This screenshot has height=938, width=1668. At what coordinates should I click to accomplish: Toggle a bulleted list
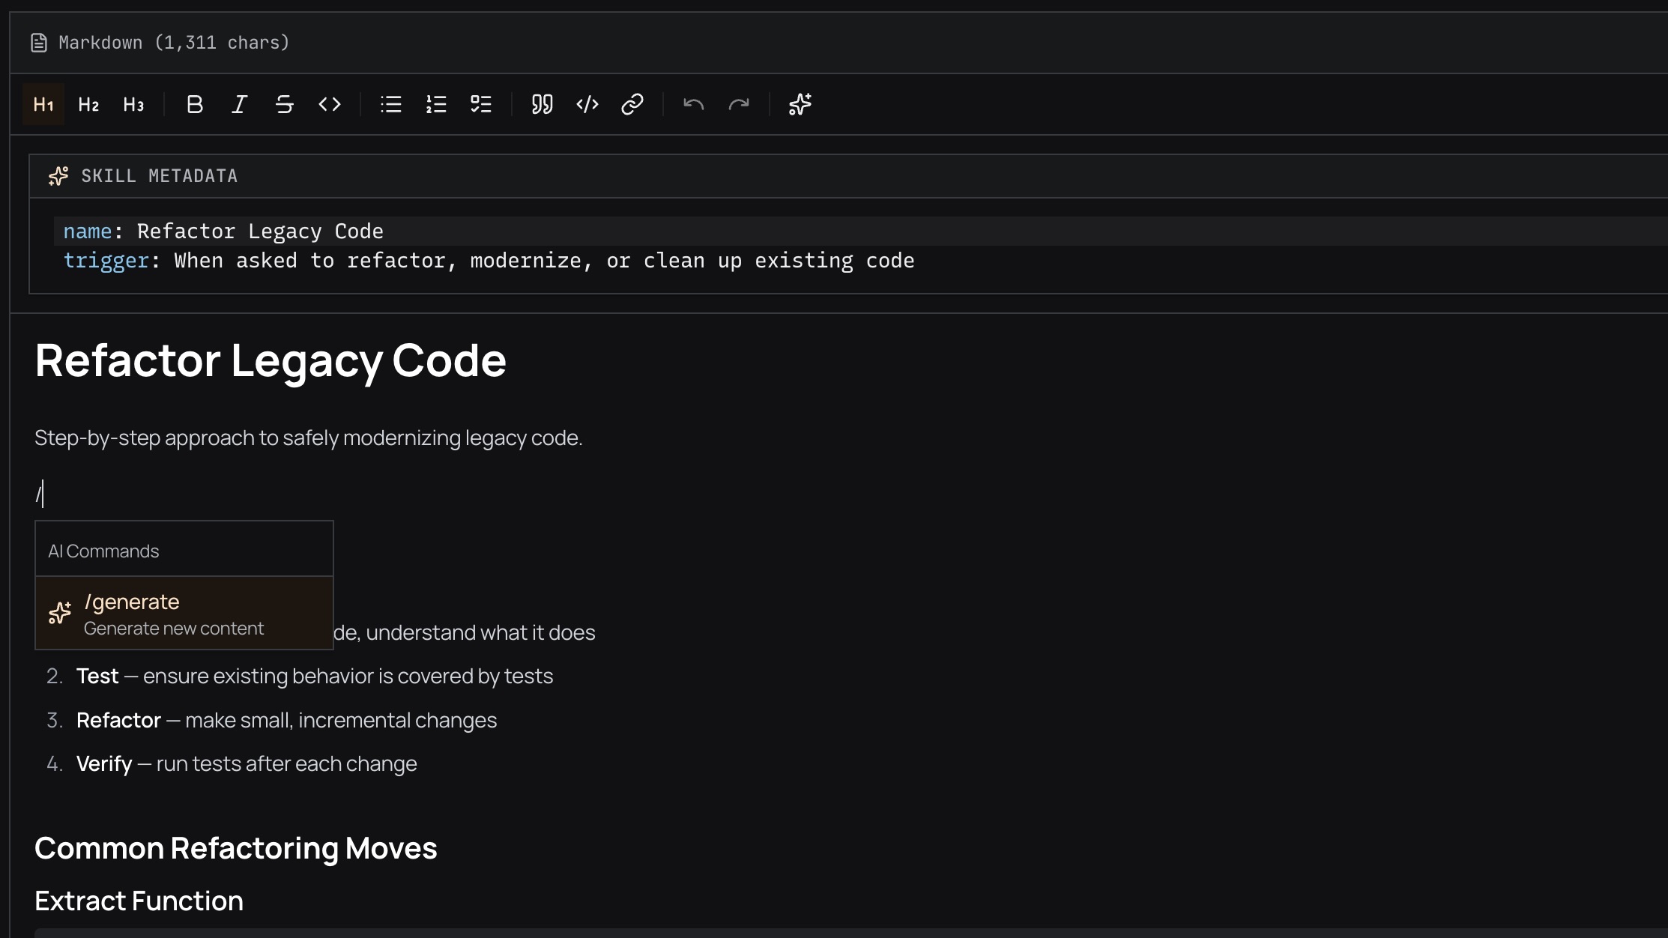click(x=390, y=104)
